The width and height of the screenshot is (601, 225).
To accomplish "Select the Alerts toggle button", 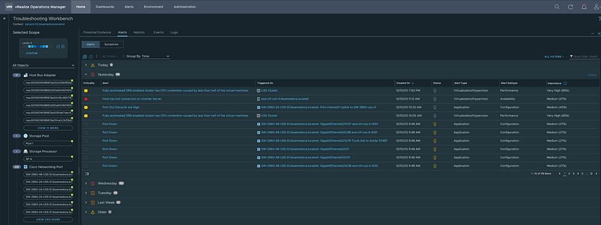I will (91, 44).
